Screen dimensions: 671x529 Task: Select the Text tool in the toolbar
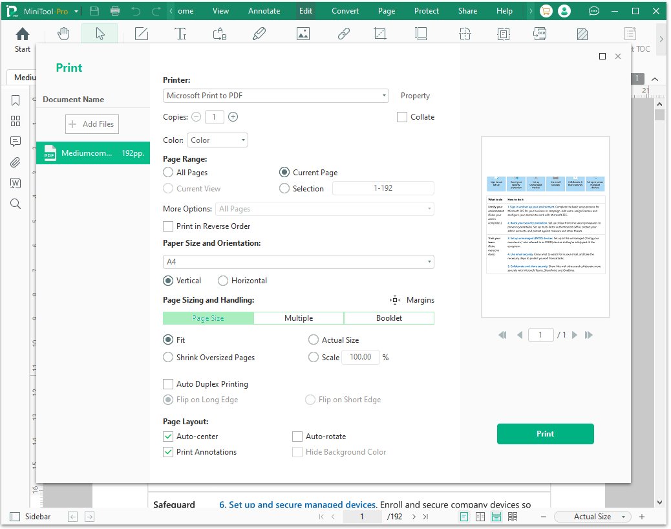tap(180, 34)
